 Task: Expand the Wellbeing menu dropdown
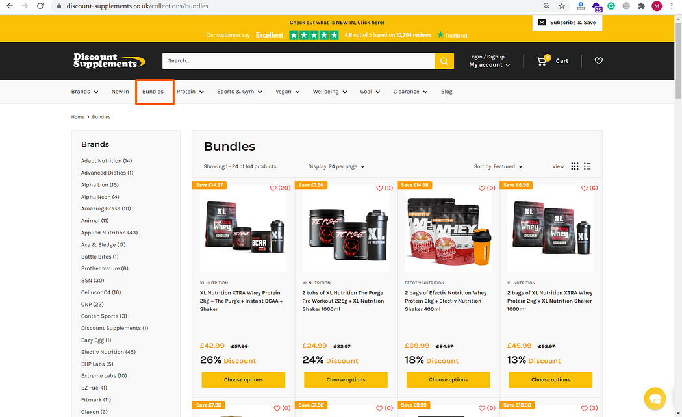330,92
